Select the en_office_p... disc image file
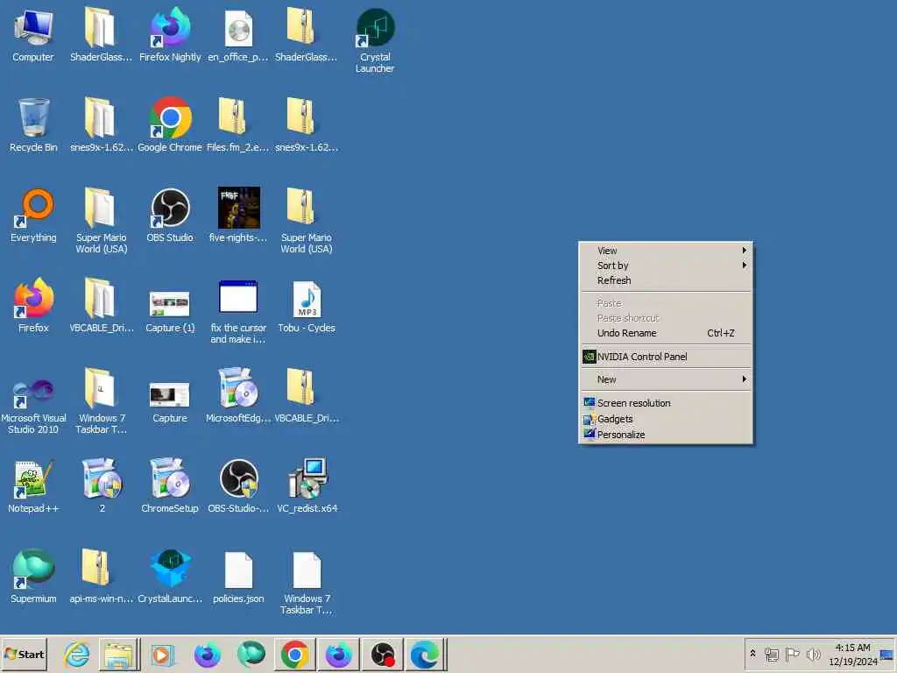The image size is (897, 673). [x=238, y=35]
